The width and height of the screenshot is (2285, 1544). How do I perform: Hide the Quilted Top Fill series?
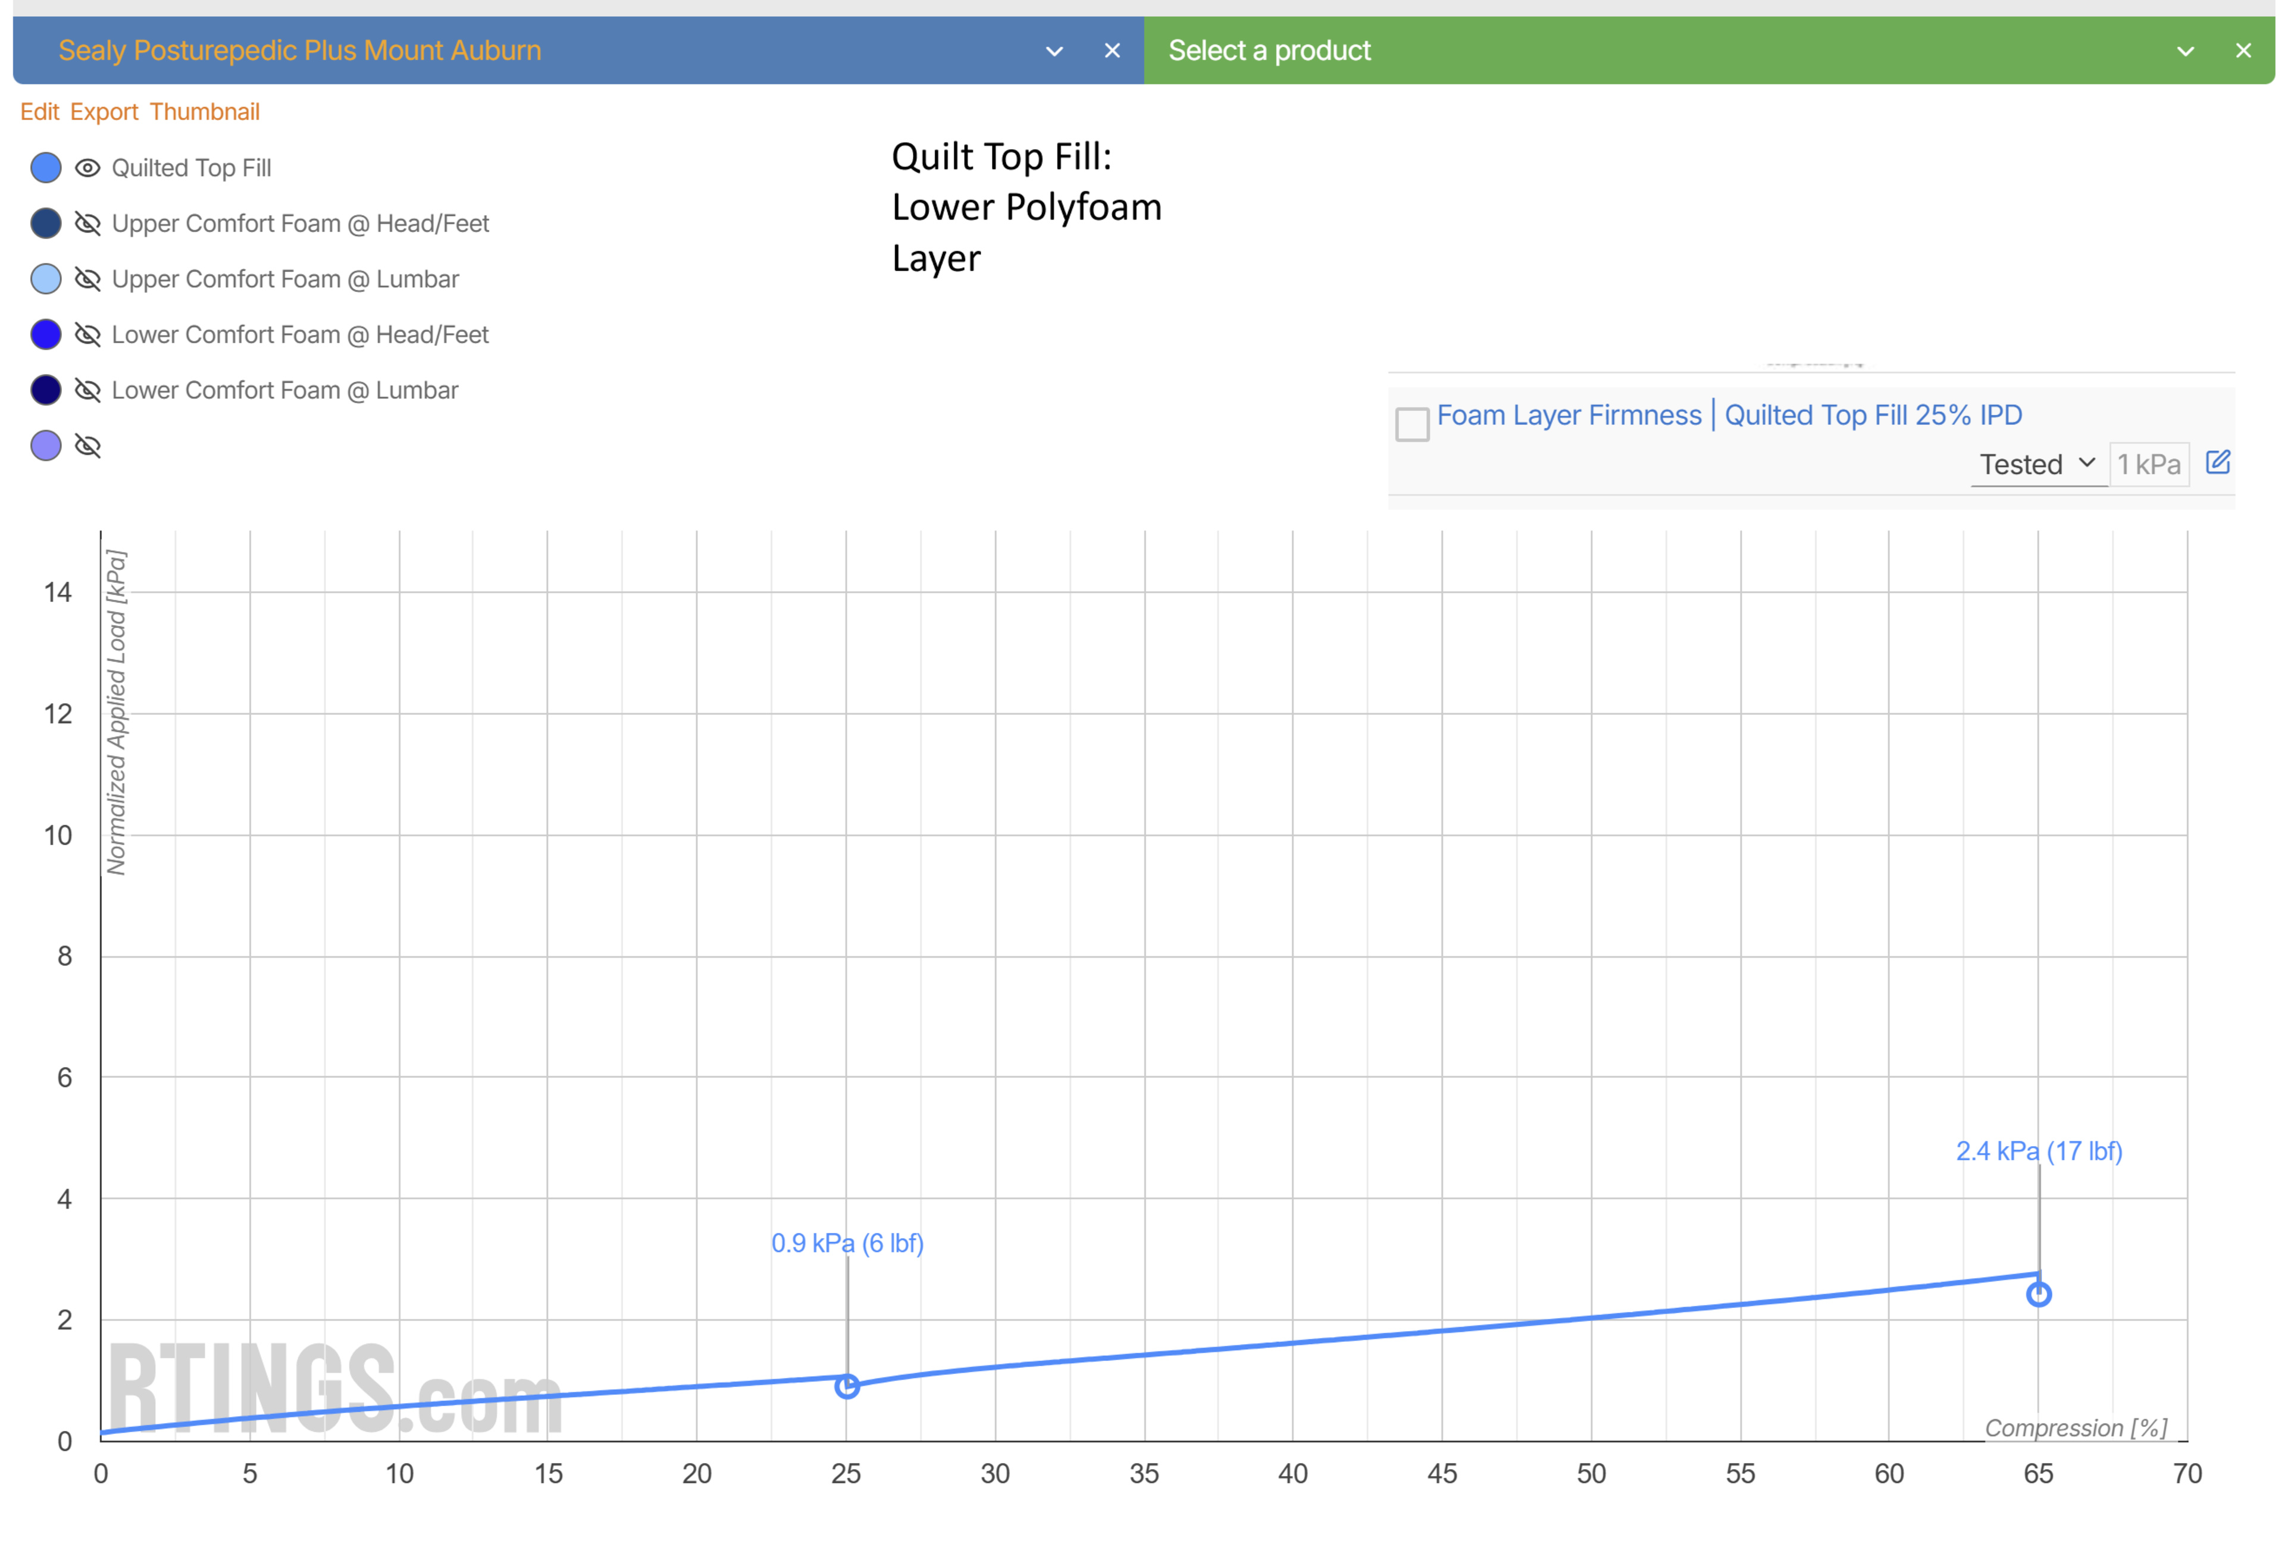click(87, 168)
